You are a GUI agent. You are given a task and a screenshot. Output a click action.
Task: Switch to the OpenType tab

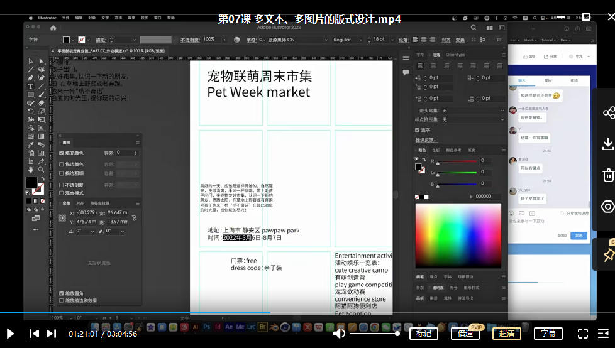pos(456,55)
